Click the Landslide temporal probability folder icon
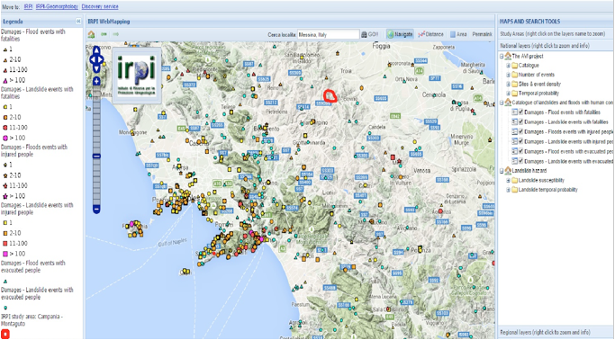Image resolution: width=615 pixels, height=340 pixels. [514, 190]
